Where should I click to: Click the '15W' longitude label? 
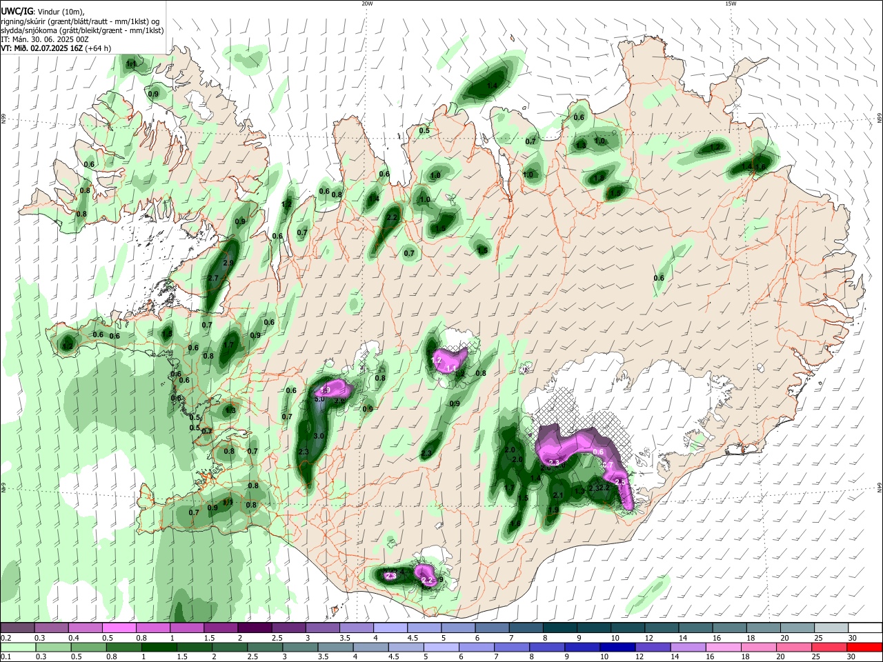point(731,3)
